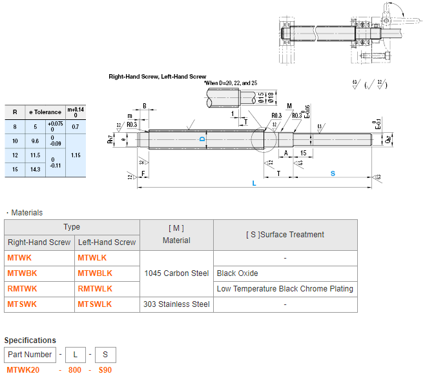Click the Type table header

tap(72, 227)
